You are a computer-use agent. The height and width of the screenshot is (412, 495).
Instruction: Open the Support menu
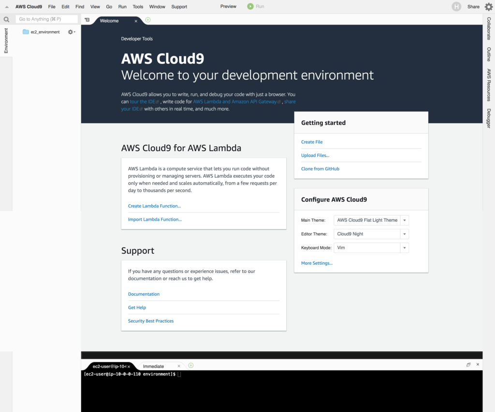coord(179,7)
